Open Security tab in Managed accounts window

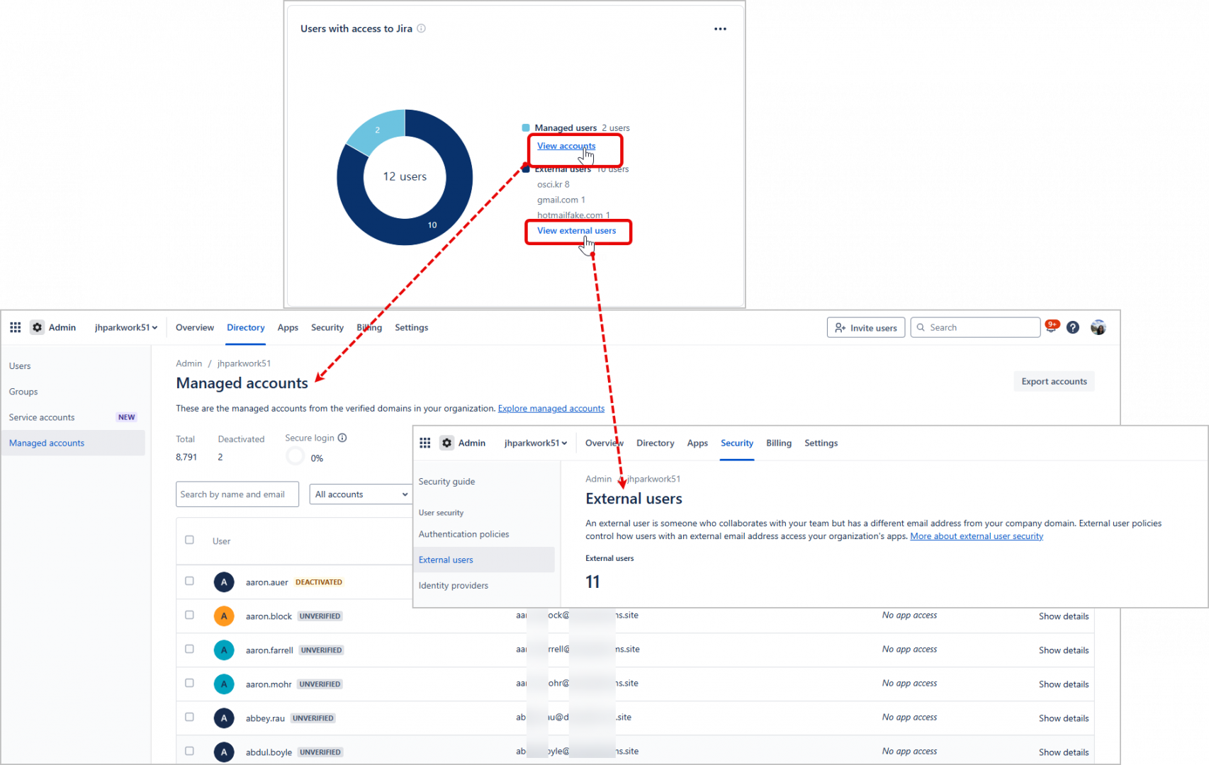click(327, 327)
